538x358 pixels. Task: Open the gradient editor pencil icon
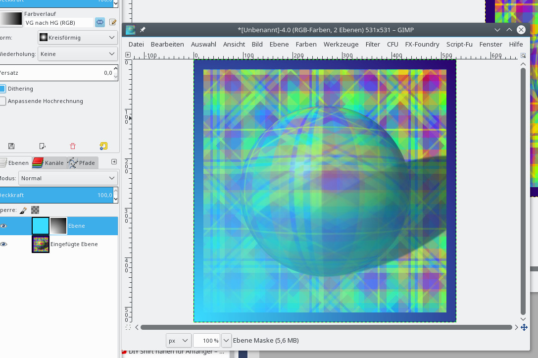click(x=113, y=22)
